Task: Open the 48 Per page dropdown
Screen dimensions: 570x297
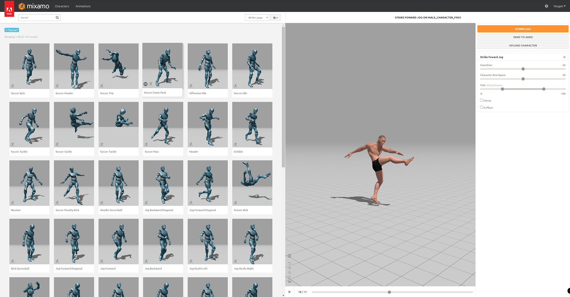Action: (257, 18)
